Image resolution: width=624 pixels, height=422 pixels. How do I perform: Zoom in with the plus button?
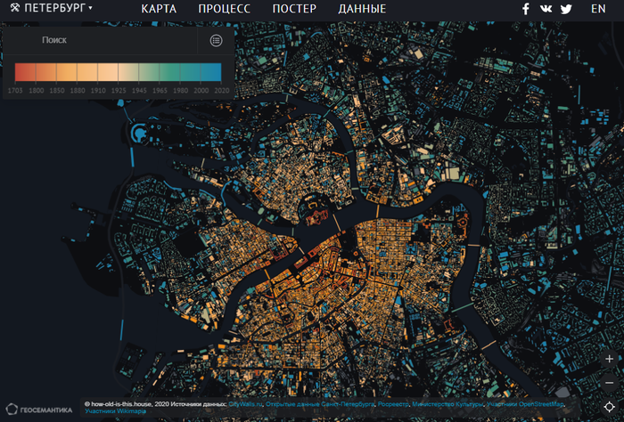tap(609, 358)
